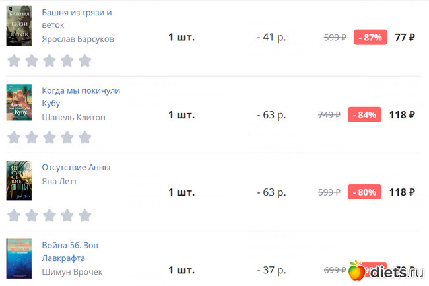The width and height of the screenshot is (429, 286).
Task: Follow the Отсутствие Анны title link
Action: tap(76, 167)
